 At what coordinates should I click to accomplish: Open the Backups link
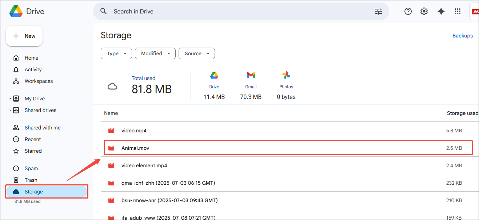click(x=462, y=36)
